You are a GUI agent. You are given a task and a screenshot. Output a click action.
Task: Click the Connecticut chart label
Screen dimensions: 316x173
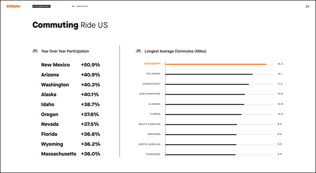151,84
